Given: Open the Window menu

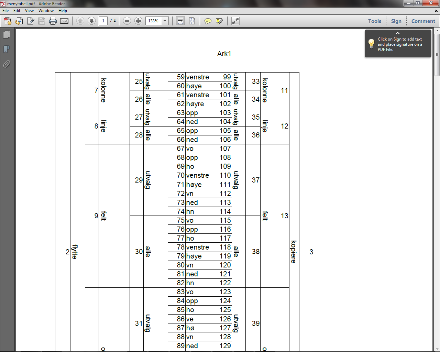Looking at the screenshot, I should (x=46, y=11).
